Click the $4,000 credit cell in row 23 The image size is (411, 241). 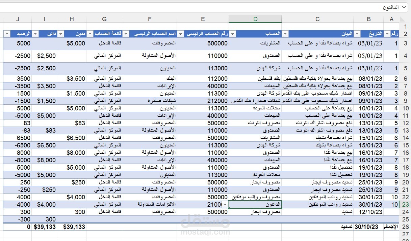click(44, 205)
